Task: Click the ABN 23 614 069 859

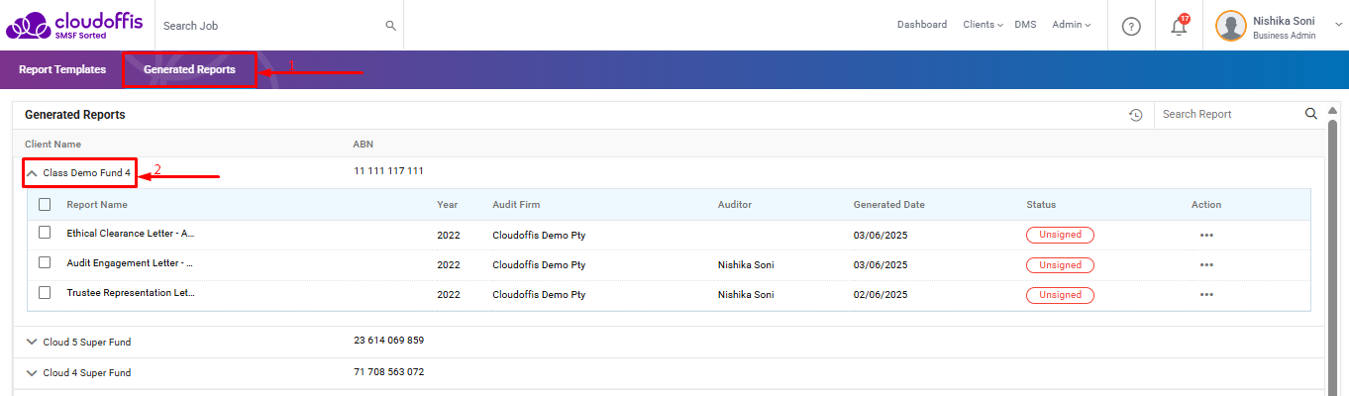Action: click(x=388, y=341)
